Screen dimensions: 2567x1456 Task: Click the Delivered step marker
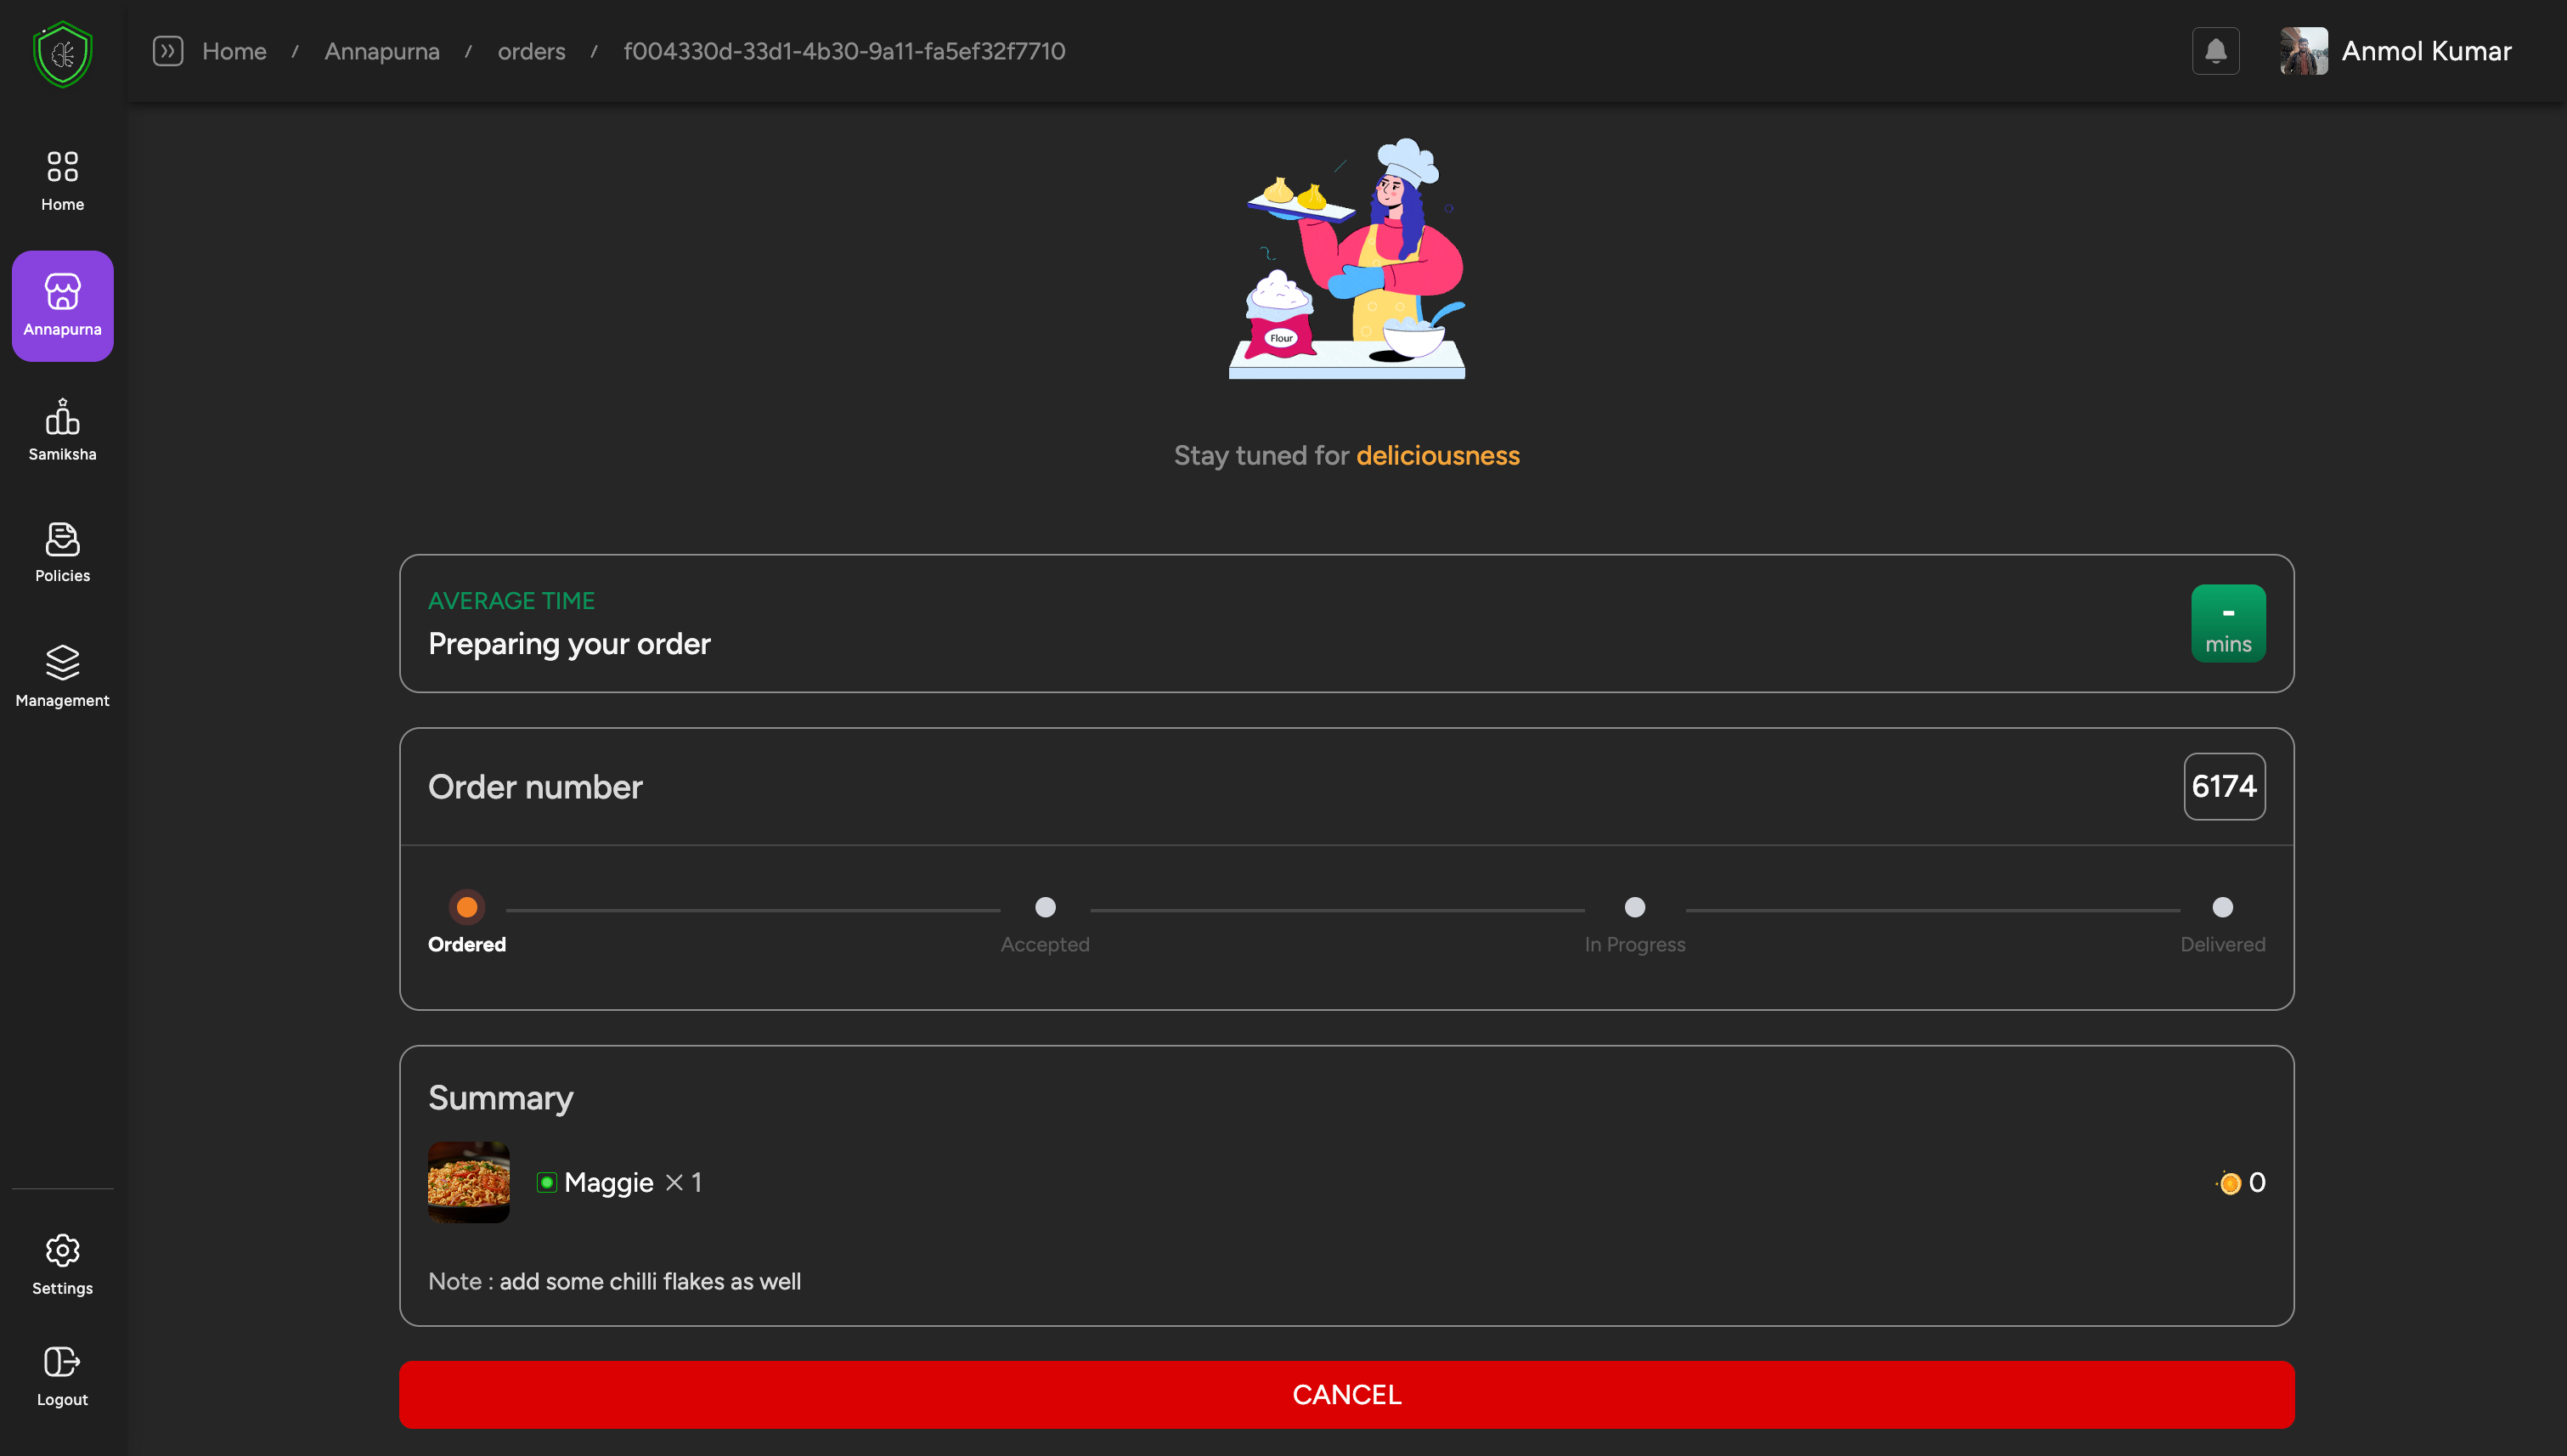2222,907
